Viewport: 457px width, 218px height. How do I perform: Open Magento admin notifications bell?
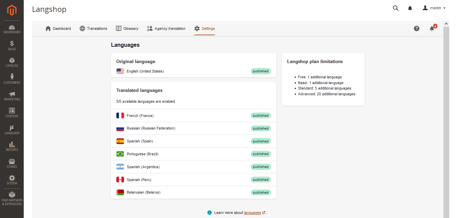(x=410, y=8)
